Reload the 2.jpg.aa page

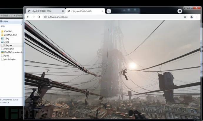click(39, 17)
